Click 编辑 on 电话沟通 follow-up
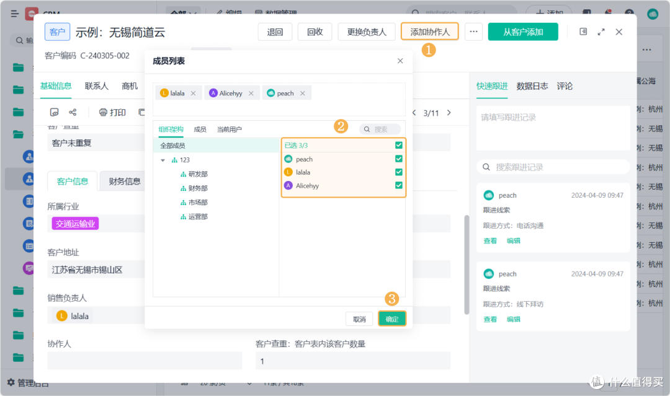 [514, 240]
